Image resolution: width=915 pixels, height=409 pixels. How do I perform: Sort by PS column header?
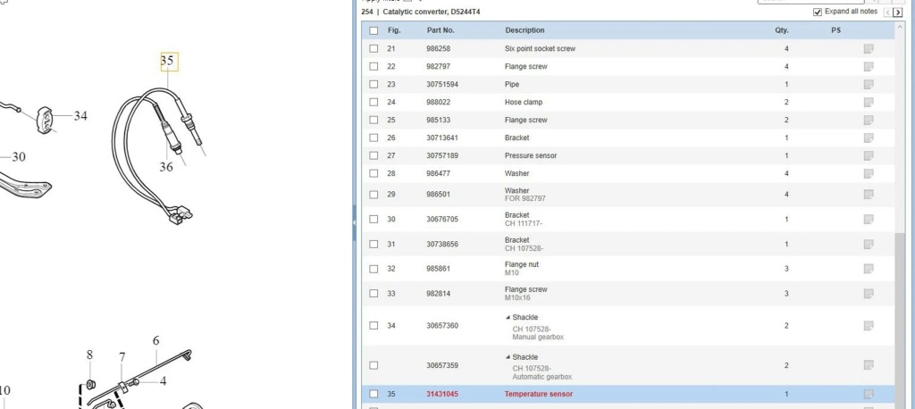835,30
